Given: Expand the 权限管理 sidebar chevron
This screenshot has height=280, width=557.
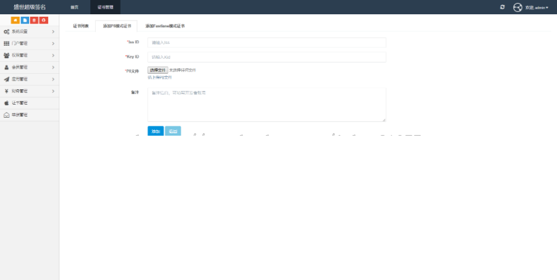Looking at the screenshot, I should 53,56.
